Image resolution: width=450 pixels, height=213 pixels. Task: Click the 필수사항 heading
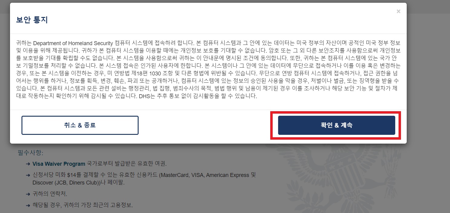[x=30, y=152]
